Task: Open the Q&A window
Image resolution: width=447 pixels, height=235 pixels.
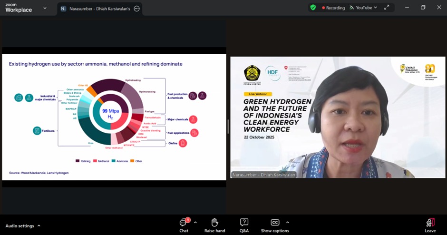Action: click(244, 225)
